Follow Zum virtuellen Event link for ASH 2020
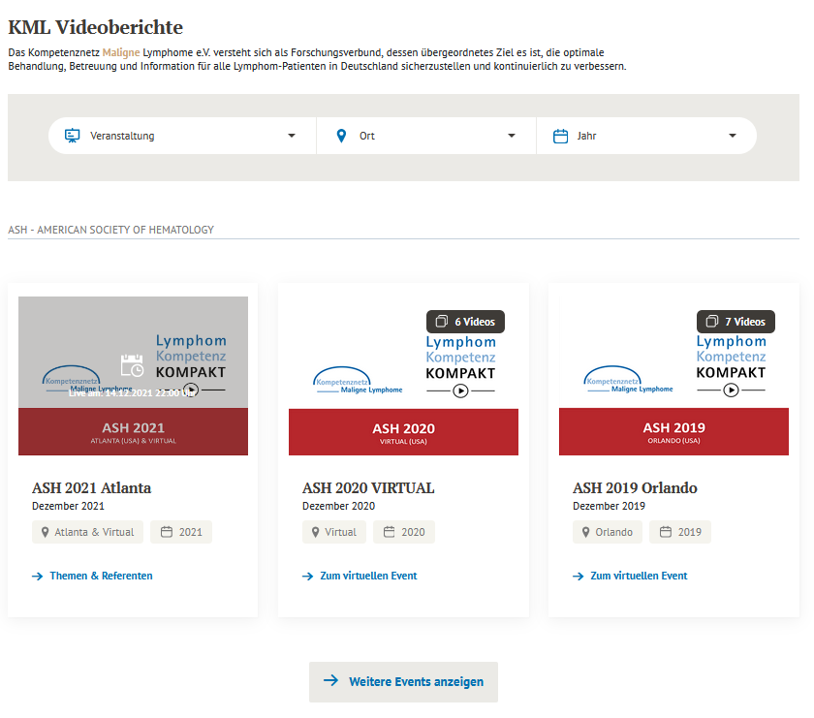The height and width of the screenshot is (718, 814). tap(368, 576)
